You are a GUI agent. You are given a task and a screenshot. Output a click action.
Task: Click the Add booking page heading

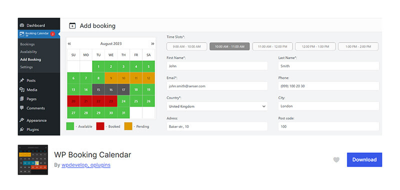point(97,26)
